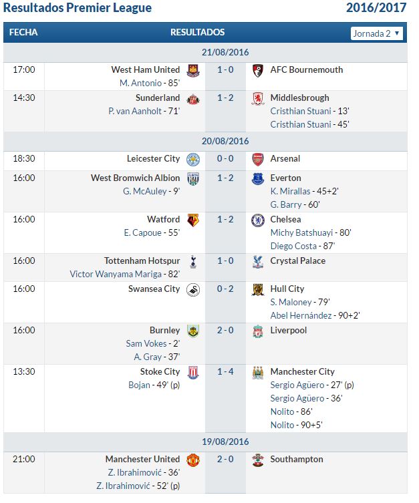Click the West Ham United crest
Viewport: 419px width, 503px height.
[193, 70]
